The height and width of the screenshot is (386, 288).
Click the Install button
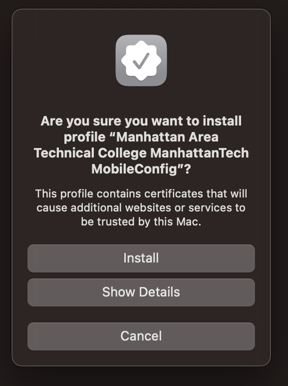pyautogui.click(x=141, y=258)
